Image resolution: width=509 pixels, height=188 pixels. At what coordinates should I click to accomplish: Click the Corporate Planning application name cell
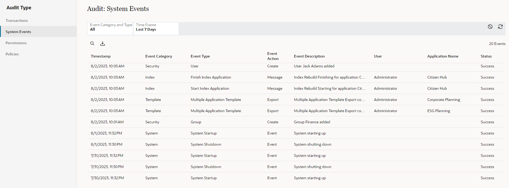coord(443,100)
